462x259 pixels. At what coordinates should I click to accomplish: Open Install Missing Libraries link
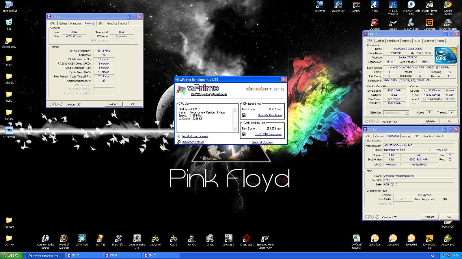195,136
